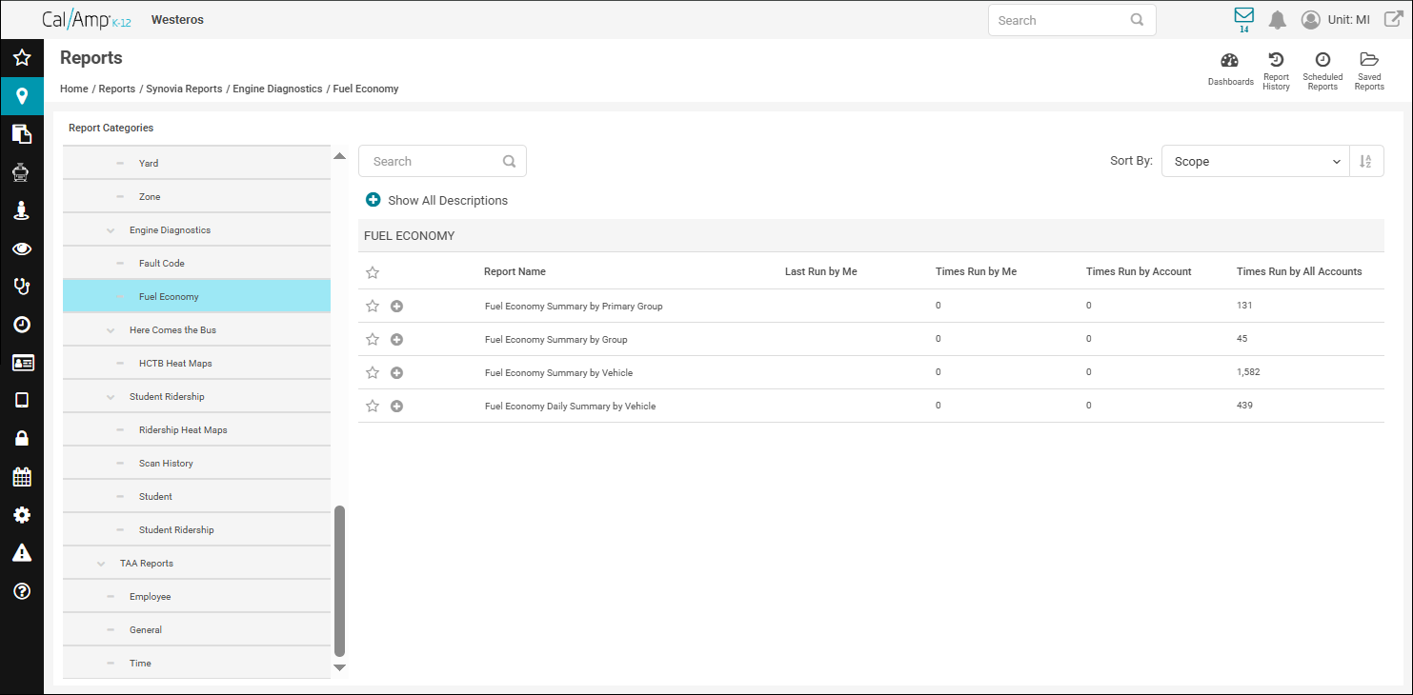Open the ID card sidebar icon
The image size is (1413, 695).
click(22, 363)
